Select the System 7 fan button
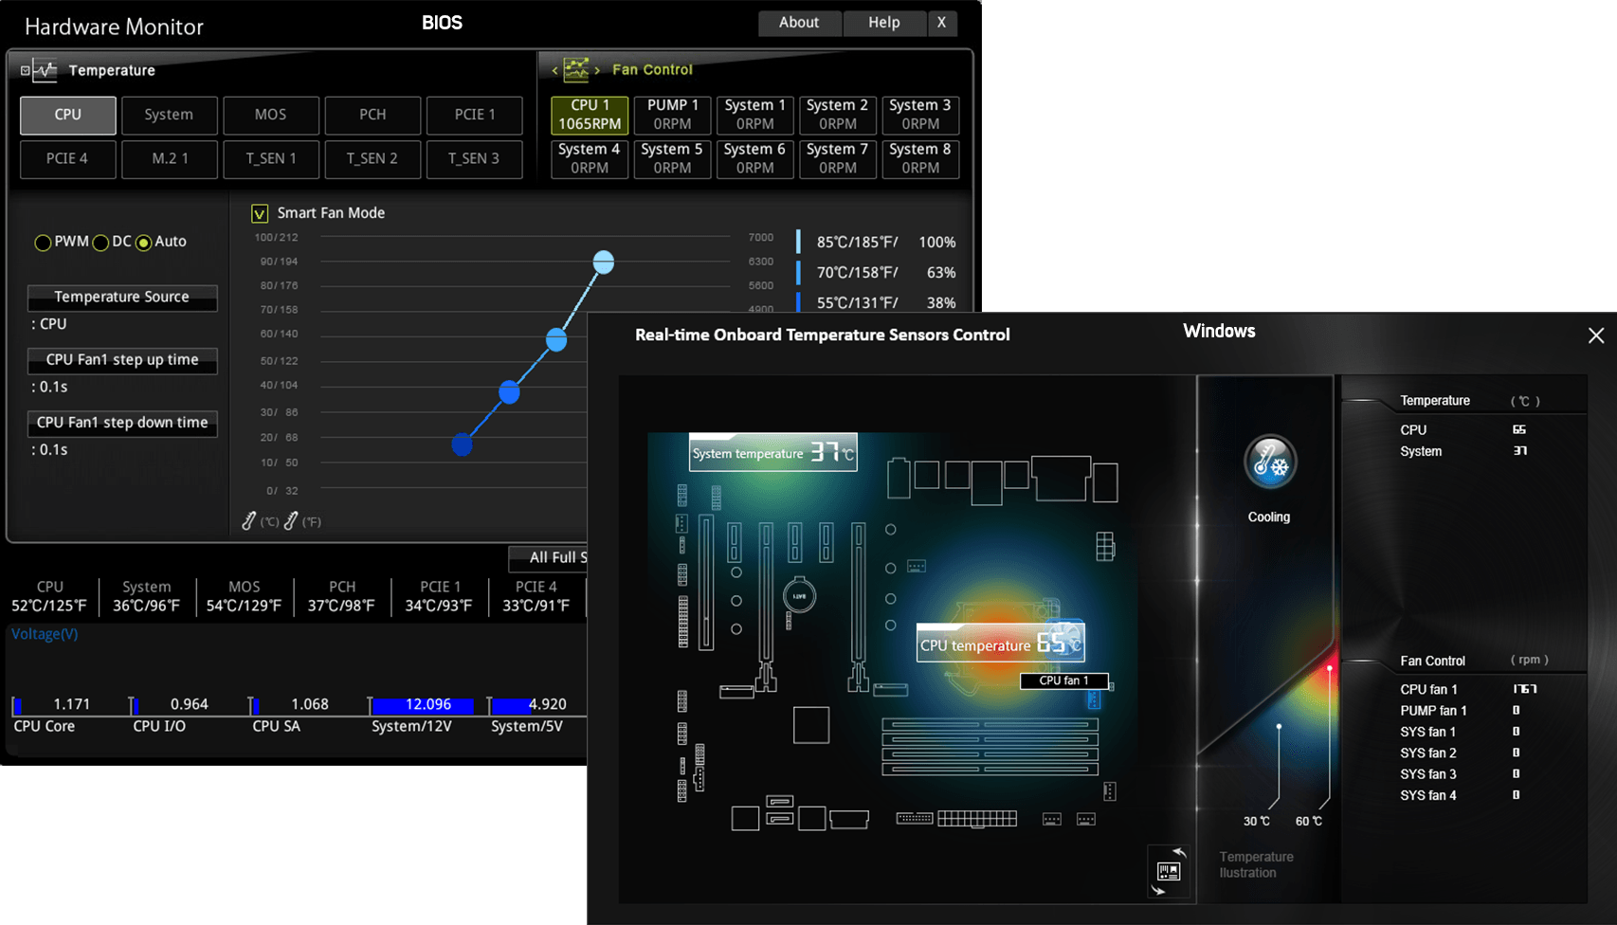Image resolution: width=1617 pixels, height=925 pixels. [838, 158]
